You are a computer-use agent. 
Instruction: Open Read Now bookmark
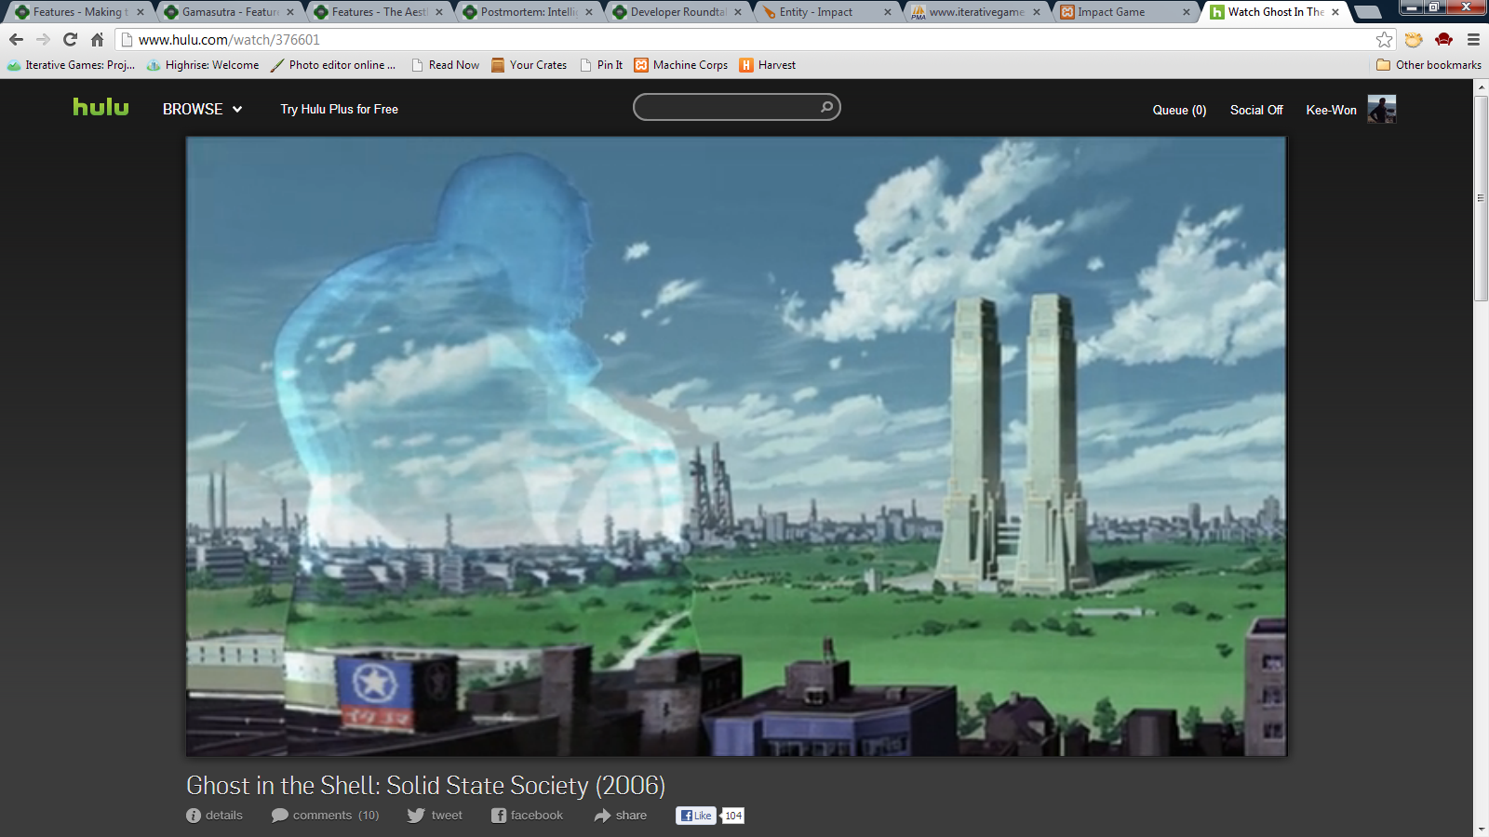click(445, 65)
